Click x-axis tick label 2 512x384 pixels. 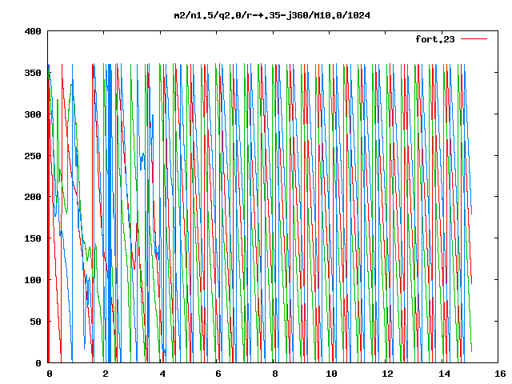tap(105, 374)
